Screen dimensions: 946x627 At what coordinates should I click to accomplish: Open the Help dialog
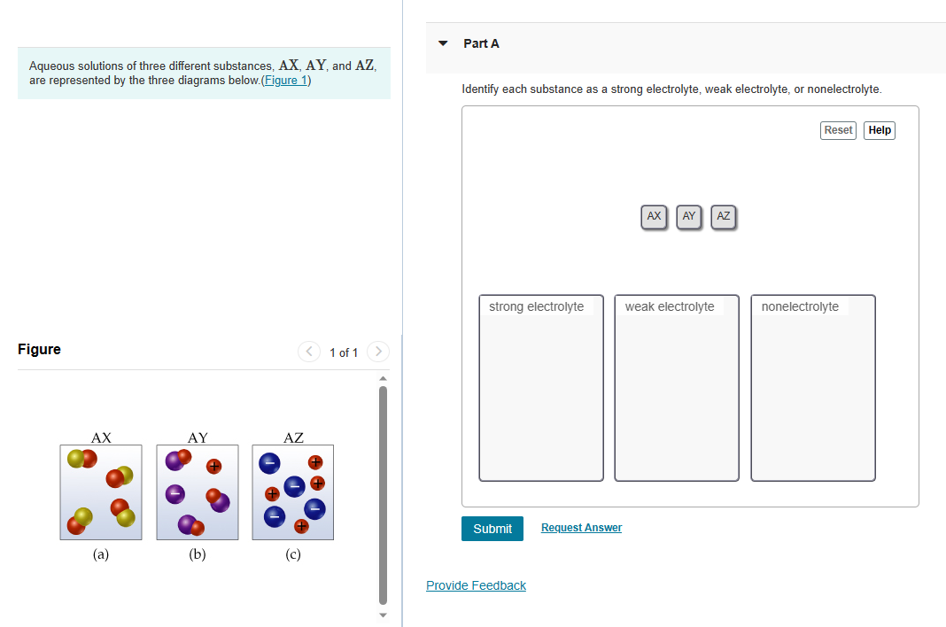tap(879, 130)
